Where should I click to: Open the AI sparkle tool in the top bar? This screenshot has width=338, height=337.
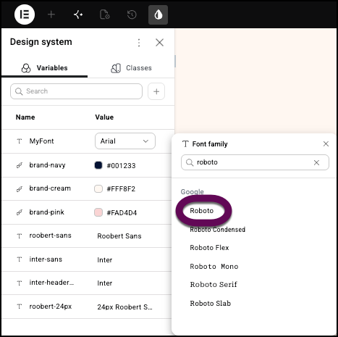pos(78,14)
